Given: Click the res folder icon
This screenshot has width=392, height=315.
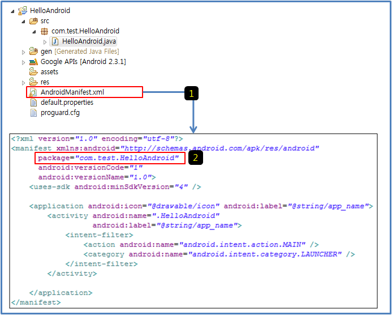Looking at the screenshot, I should click(x=33, y=82).
